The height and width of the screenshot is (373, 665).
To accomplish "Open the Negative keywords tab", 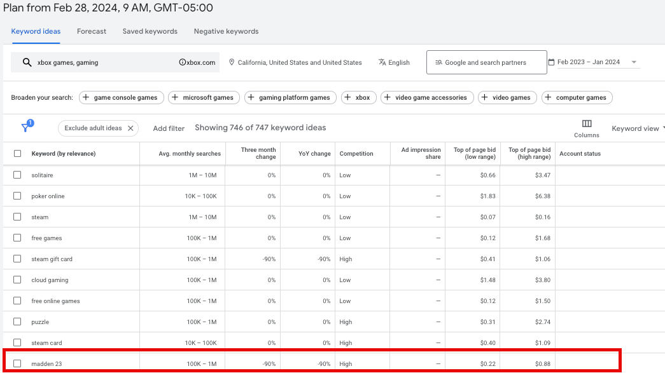I will (226, 31).
